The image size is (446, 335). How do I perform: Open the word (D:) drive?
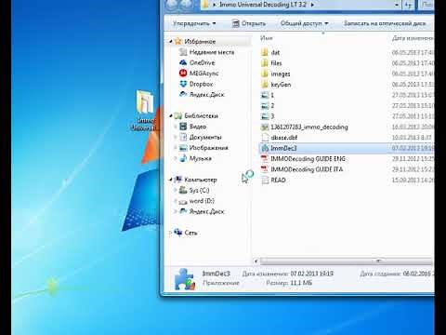(x=202, y=201)
